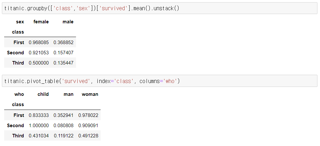Click the First row label in sex table
Viewport: 320px width, 146px height.
point(19,42)
